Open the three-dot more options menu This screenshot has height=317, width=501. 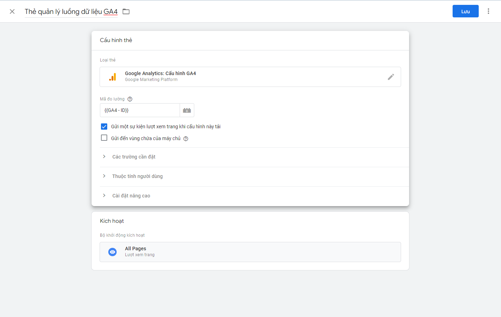[488, 11]
